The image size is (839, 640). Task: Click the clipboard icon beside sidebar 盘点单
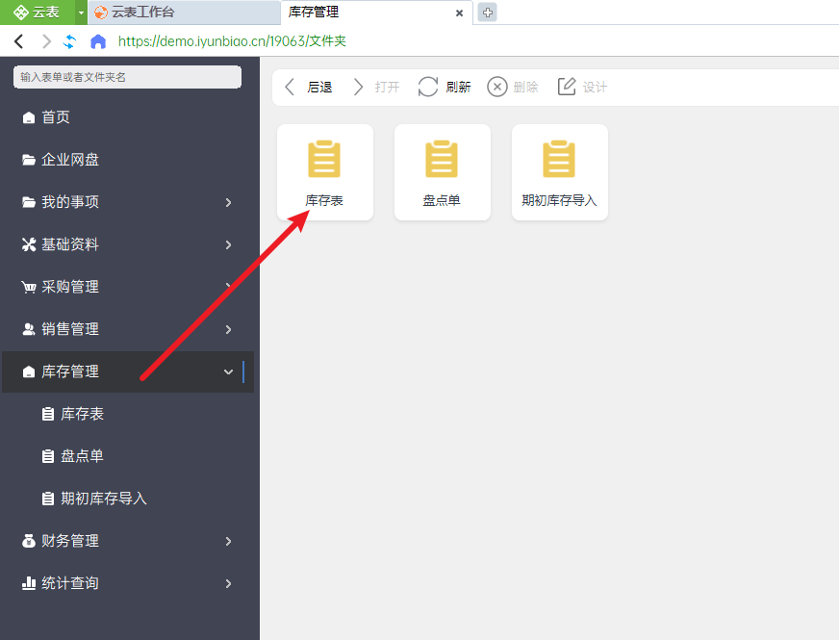[x=48, y=456]
